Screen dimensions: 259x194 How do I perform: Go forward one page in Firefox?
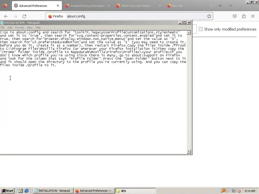[x=15, y=16]
